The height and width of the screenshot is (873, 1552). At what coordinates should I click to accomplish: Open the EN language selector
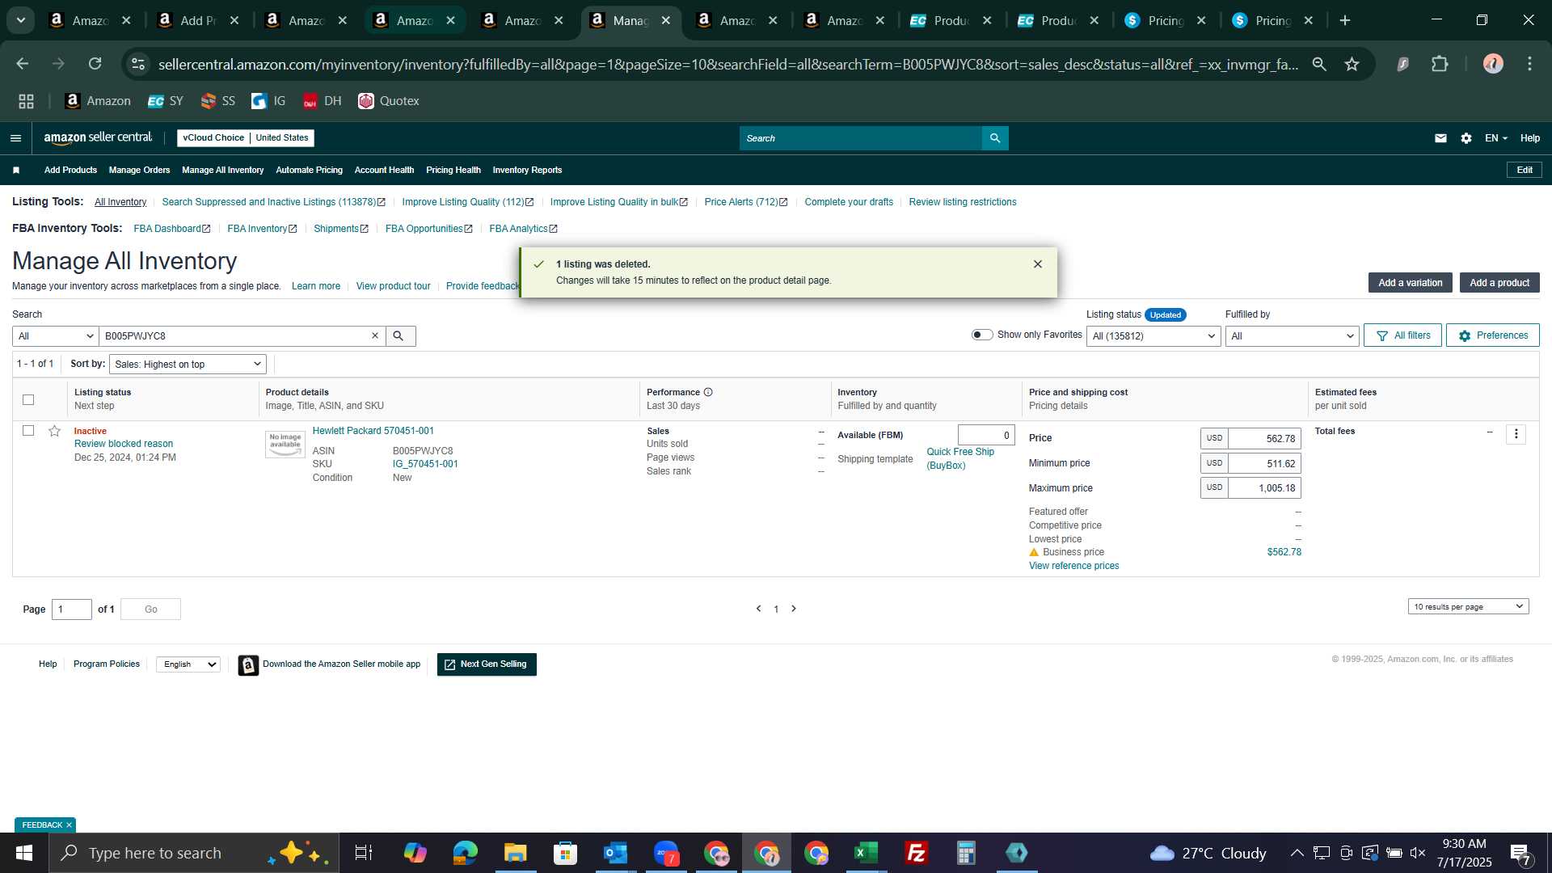pos(1495,138)
